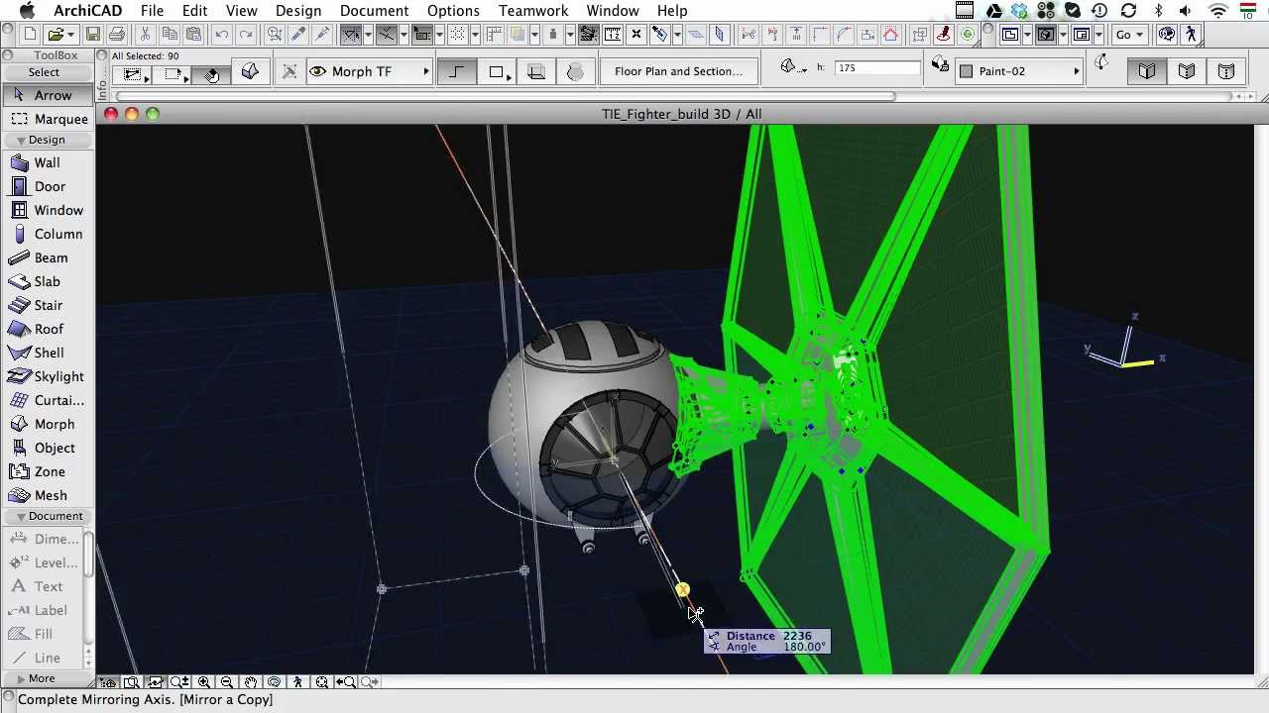The image size is (1269, 713).
Task: Click the pan hand icon at bottom
Action: click(251, 682)
